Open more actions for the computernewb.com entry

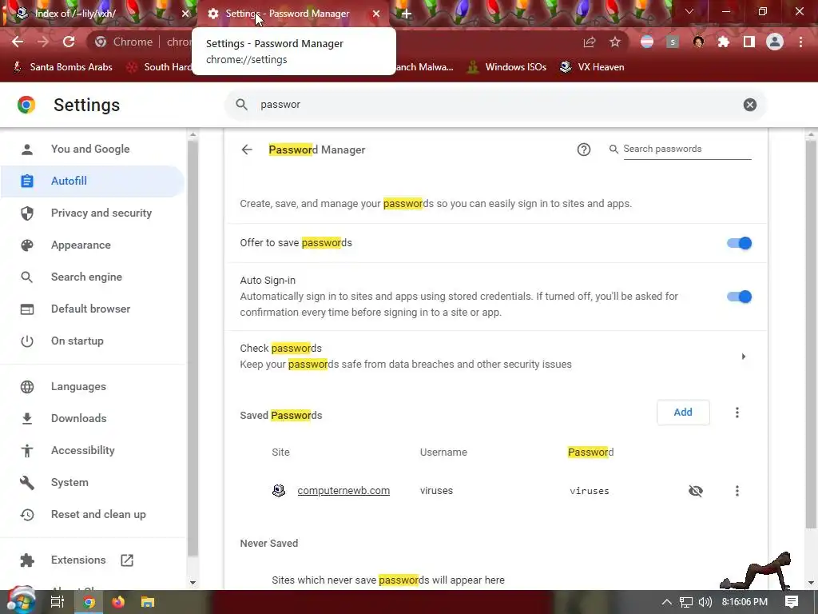coord(737,491)
